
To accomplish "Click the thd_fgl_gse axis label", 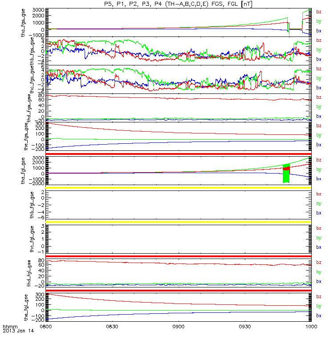I will click(x=29, y=273).
